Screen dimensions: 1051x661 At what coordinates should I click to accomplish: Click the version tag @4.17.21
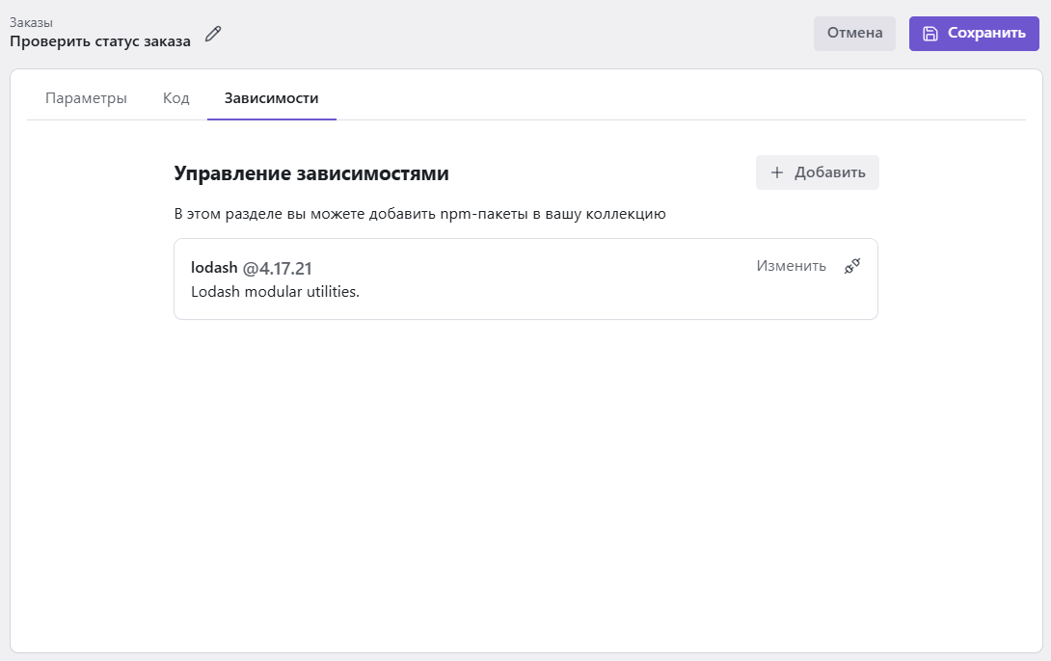277,268
